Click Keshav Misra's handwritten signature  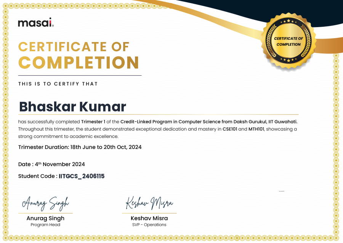pyautogui.click(x=149, y=203)
